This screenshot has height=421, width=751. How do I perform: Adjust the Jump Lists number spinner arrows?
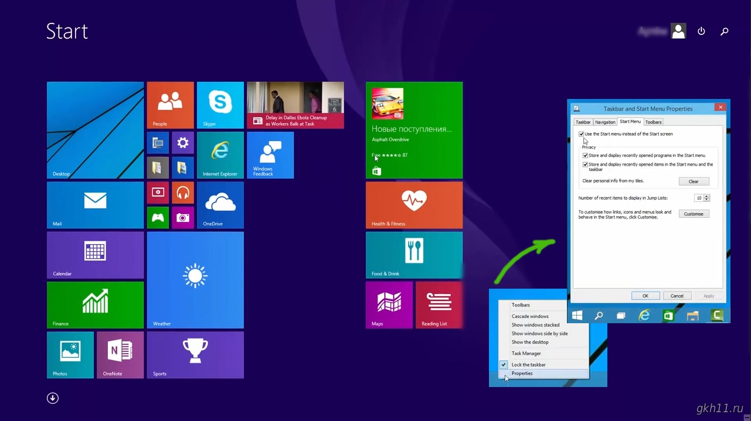click(x=706, y=198)
